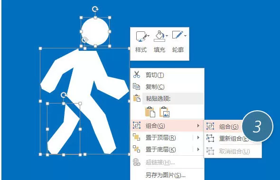Click the 填充 label text

[159, 49]
